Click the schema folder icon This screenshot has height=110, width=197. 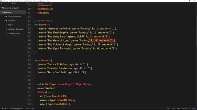click(6, 20)
